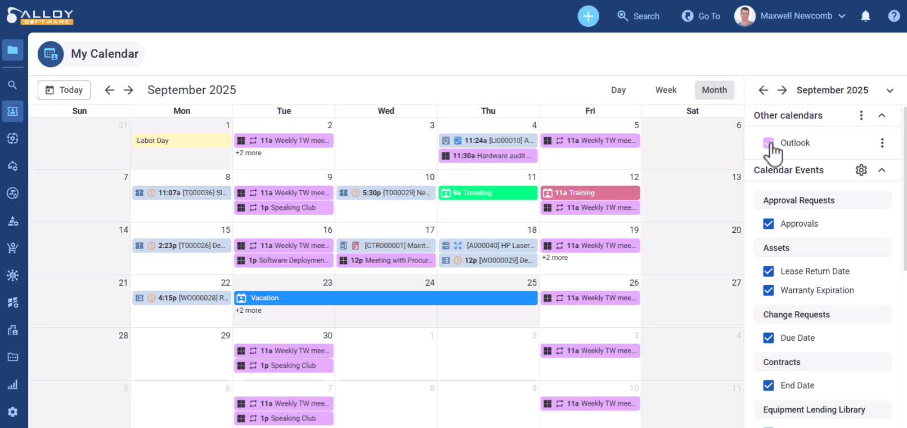The image size is (907, 428).
Task: Open the sidebar settings gear icon
Action: click(x=12, y=412)
